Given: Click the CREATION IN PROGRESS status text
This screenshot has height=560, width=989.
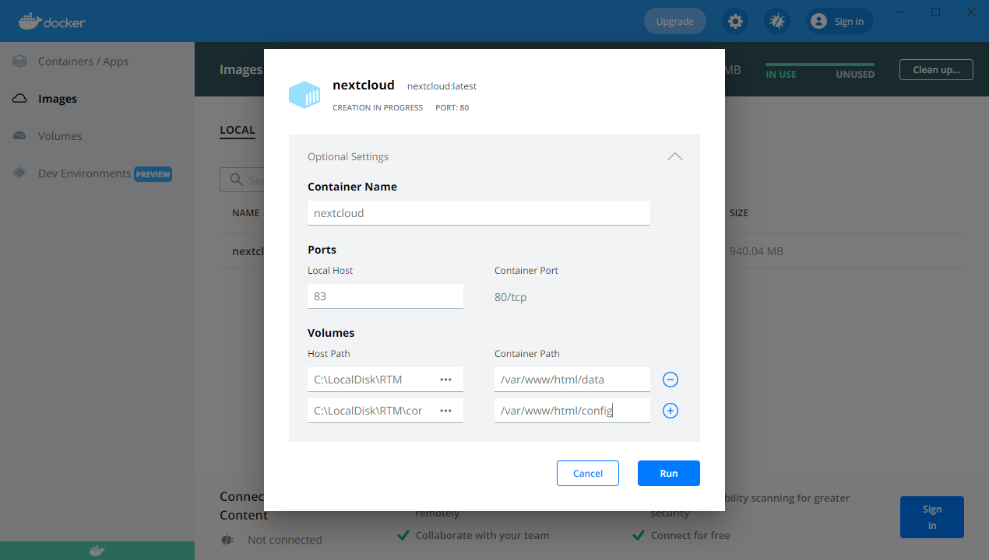Looking at the screenshot, I should [x=378, y=107].
